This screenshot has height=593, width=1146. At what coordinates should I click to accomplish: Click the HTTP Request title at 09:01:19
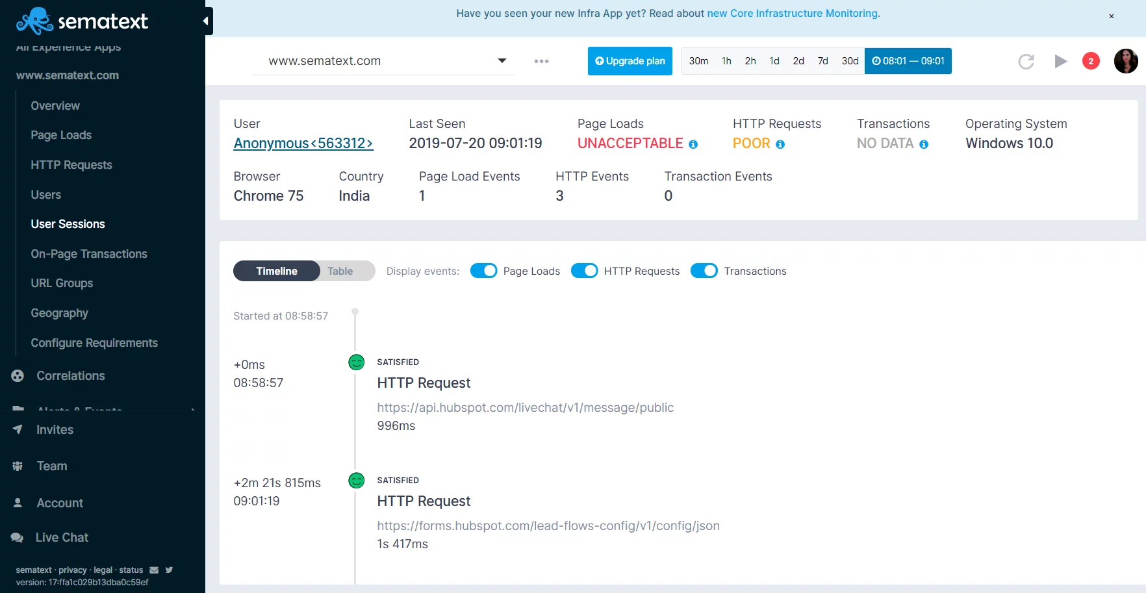[424, 501]
